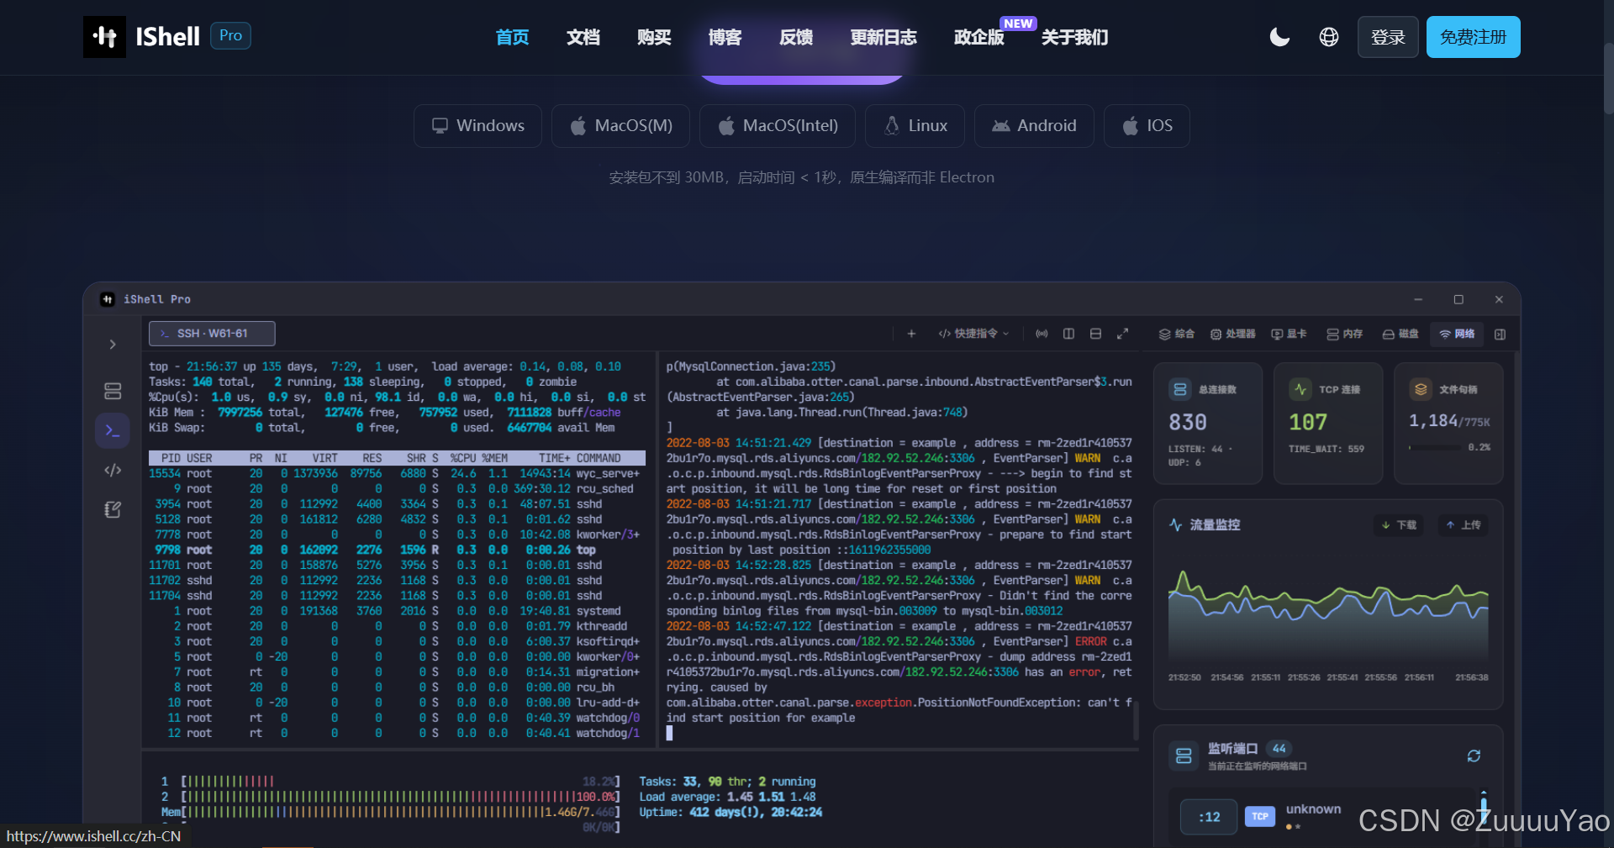The height and width of the screenshot is (848, 1614).
Task: Select the terminal sidebar icon
Action: (x=113, y=430)
